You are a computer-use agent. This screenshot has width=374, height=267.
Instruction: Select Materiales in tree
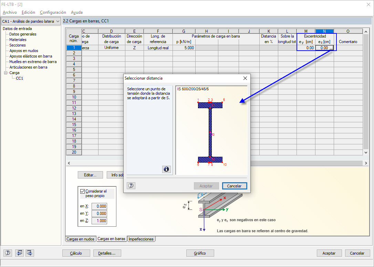[18, 40]
